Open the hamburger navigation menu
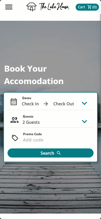 point(9,7)
